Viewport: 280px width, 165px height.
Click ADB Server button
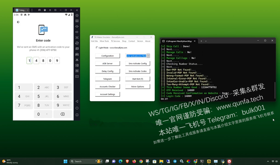(108, 63)
